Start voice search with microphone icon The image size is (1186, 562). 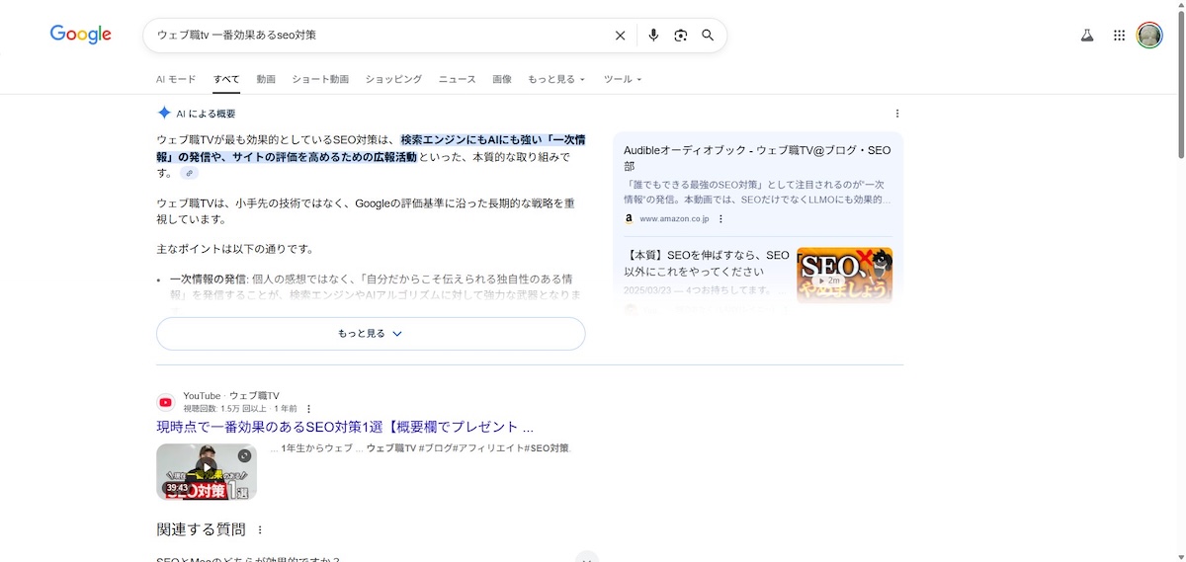tap(652, 36)
